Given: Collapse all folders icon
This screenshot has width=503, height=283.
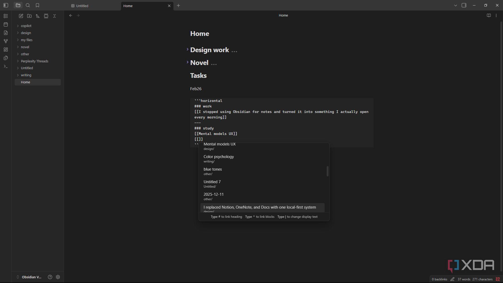Looking at the screenshot, I should [x=54, y=16].
